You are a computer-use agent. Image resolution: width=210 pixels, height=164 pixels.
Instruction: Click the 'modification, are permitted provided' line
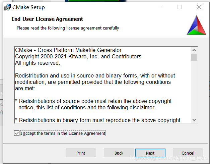93,82
